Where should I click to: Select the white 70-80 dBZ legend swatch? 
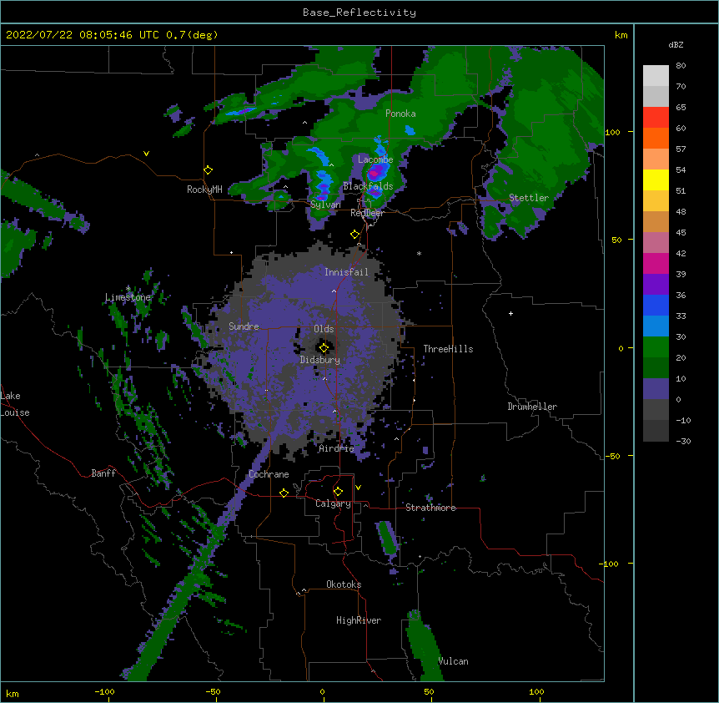click(x=656, y=76)
